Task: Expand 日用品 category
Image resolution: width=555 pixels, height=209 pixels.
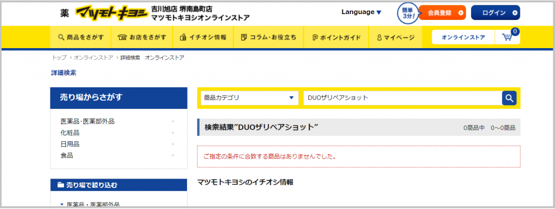Action: tap(118, 144)
